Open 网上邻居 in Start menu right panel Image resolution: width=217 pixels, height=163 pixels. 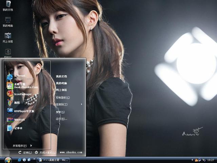61,90
